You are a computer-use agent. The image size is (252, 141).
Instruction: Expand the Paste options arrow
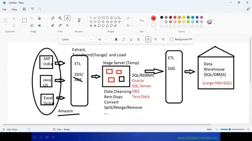[6, 25]
